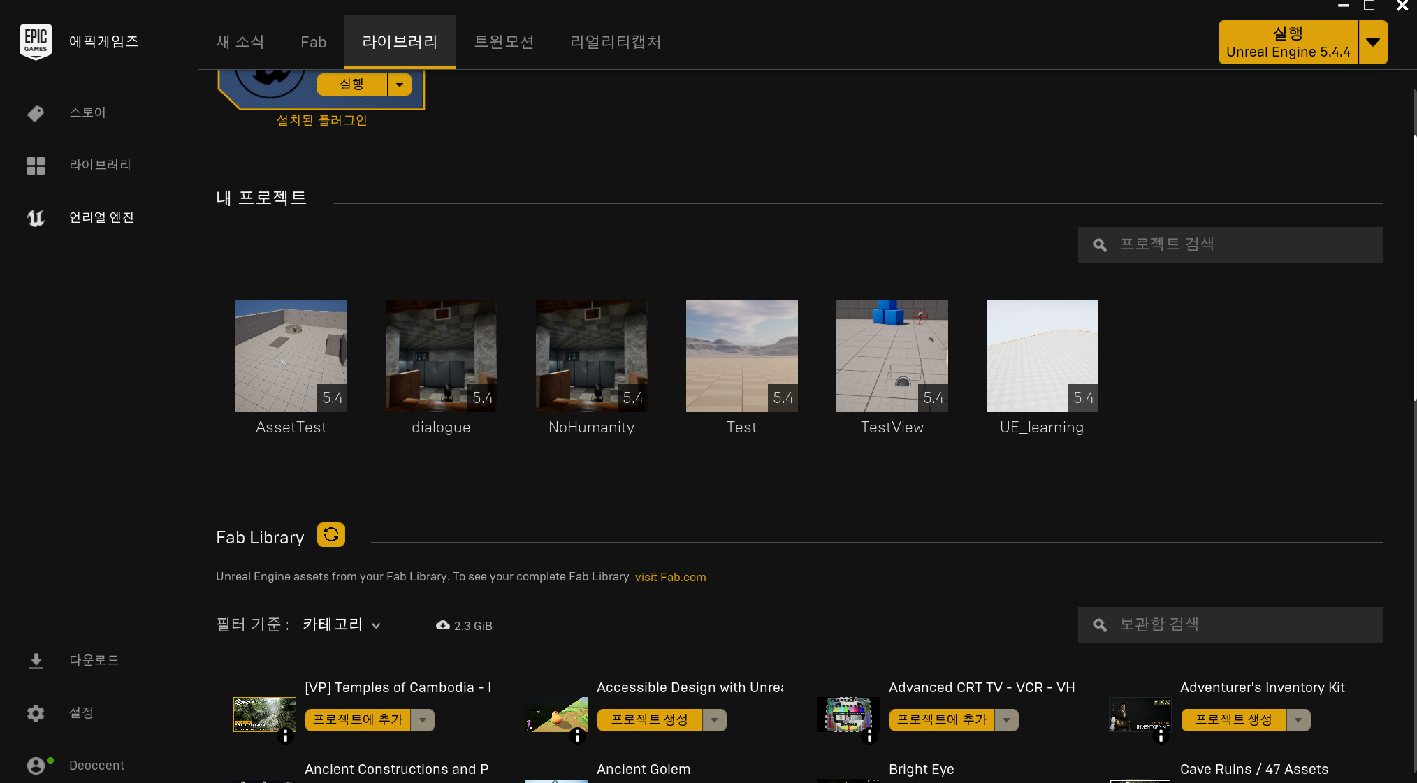Open the visit Fab.com link
This screenshot has width=1417, height=783.
tap(670, 577)
